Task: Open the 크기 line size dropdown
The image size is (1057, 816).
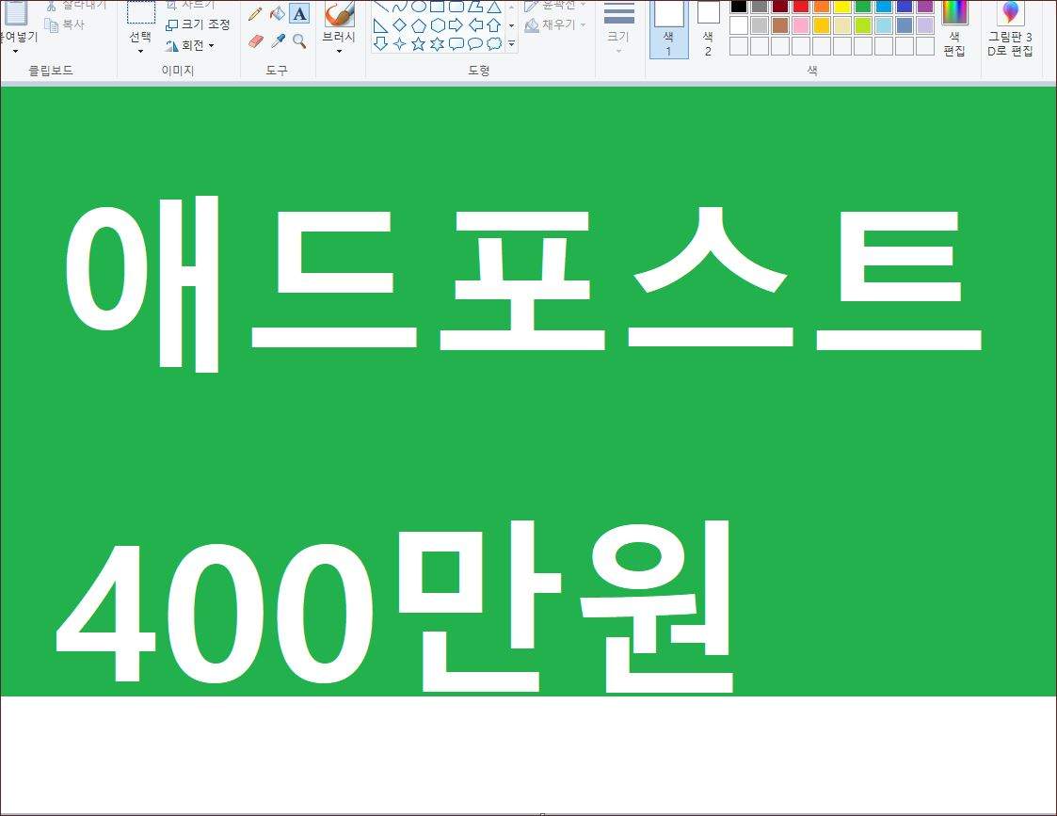Action: (618, 29)
